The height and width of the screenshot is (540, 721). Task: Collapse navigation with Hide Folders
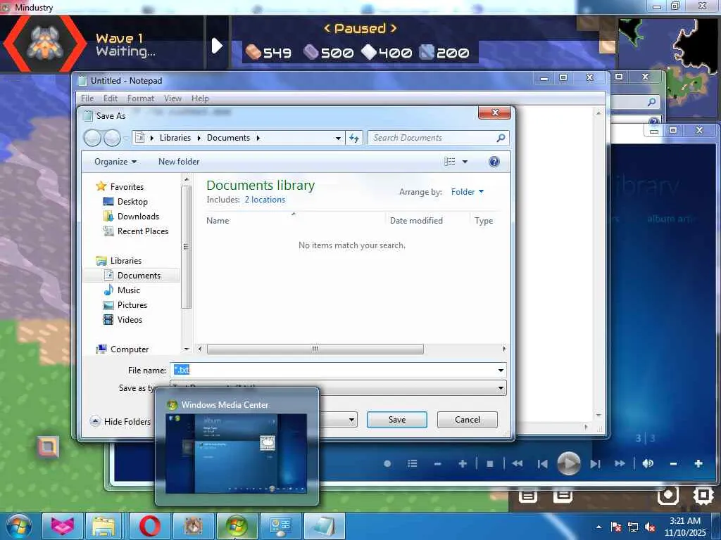click(121, 422)
